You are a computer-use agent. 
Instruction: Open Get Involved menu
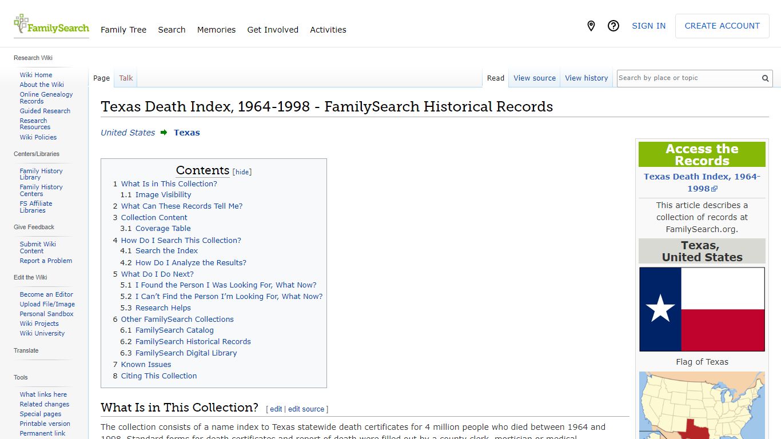click(273, 30)
